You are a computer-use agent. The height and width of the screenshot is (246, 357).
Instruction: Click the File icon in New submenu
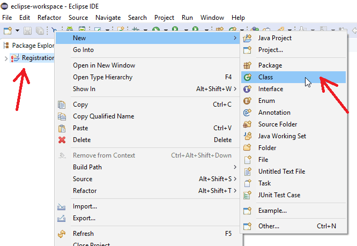[248, 160]
